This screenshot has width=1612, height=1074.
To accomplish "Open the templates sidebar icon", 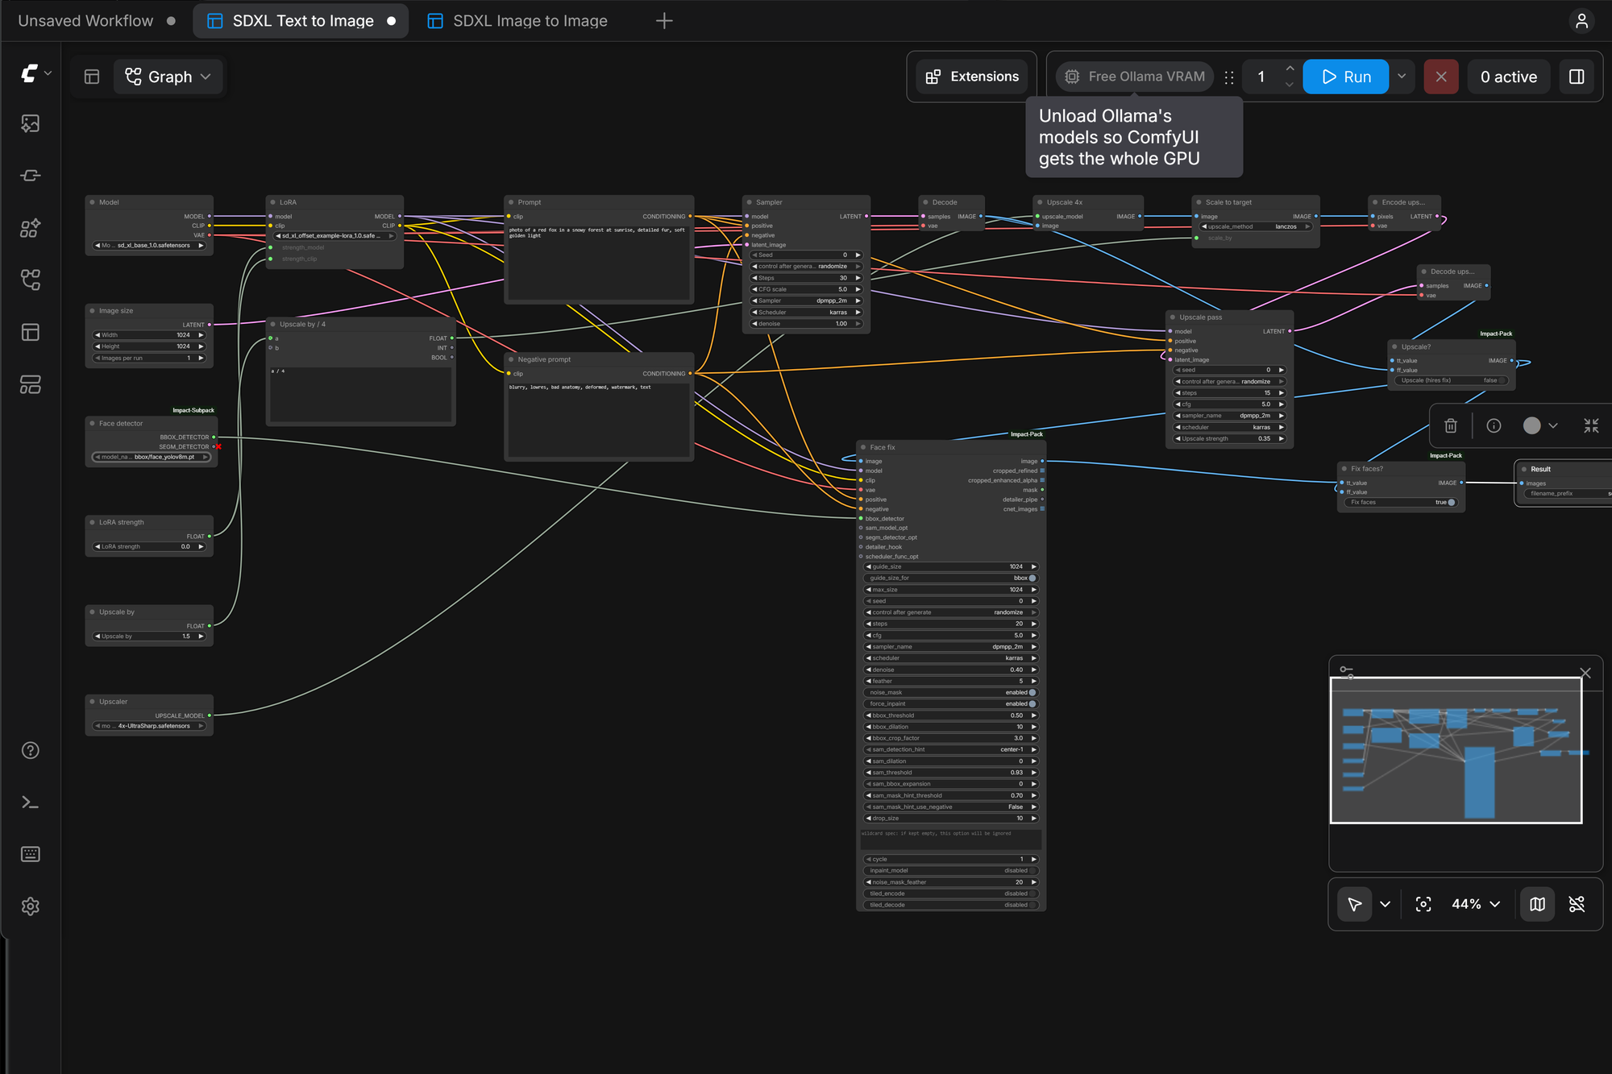I will tap(31, 384).
